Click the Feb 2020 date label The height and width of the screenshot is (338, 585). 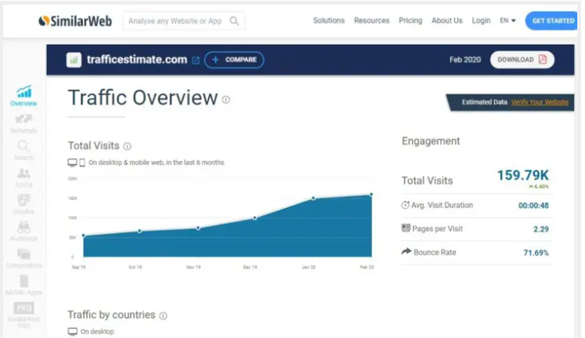pos(465,59)
